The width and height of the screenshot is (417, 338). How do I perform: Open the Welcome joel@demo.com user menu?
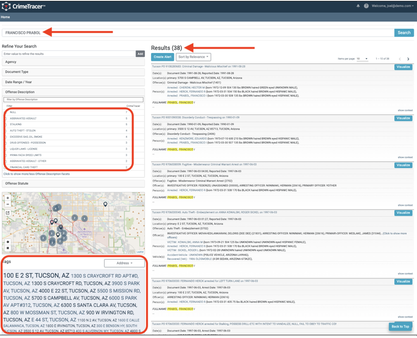[392, 6]
